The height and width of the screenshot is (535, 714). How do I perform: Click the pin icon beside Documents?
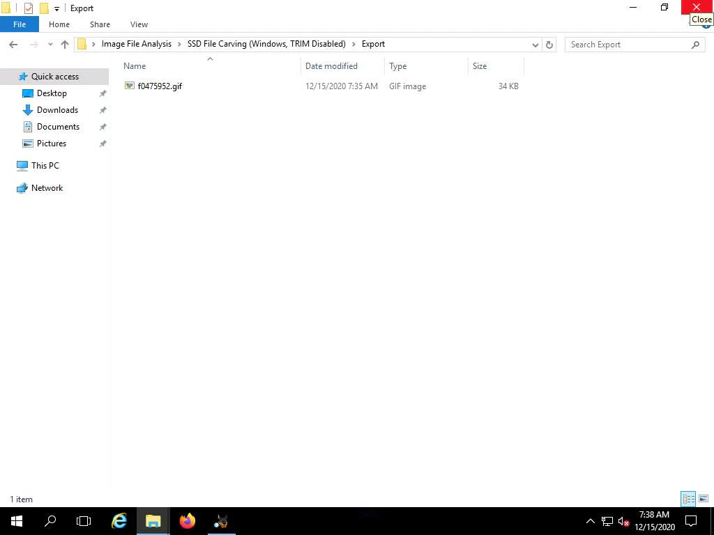(x=103, y=127)
